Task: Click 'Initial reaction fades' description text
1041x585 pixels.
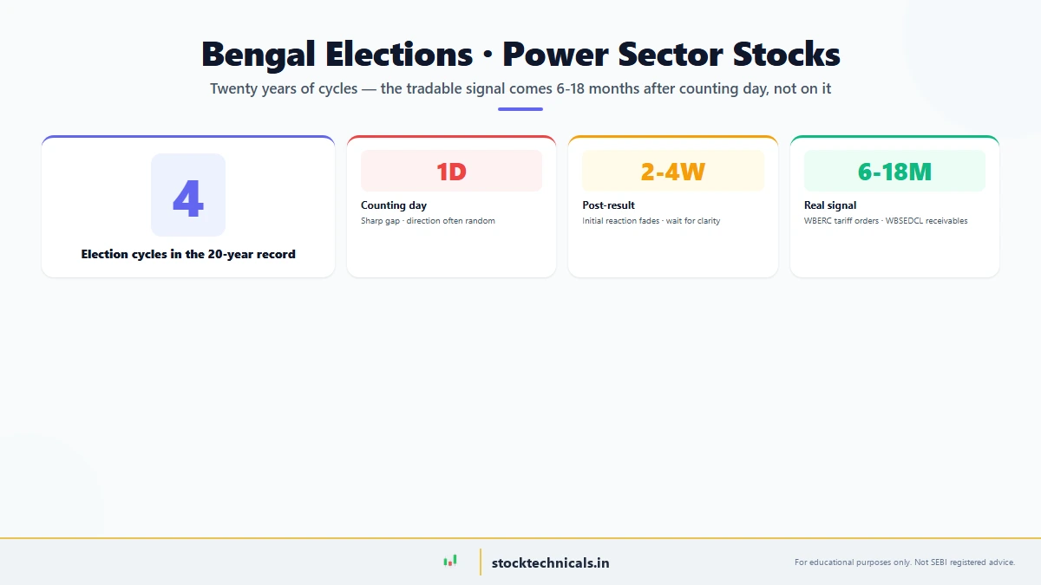Action: tap(651, 221)
